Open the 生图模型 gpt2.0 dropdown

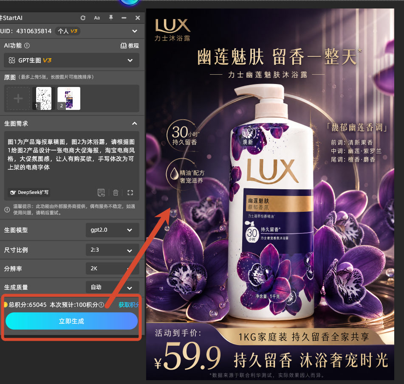112,230
